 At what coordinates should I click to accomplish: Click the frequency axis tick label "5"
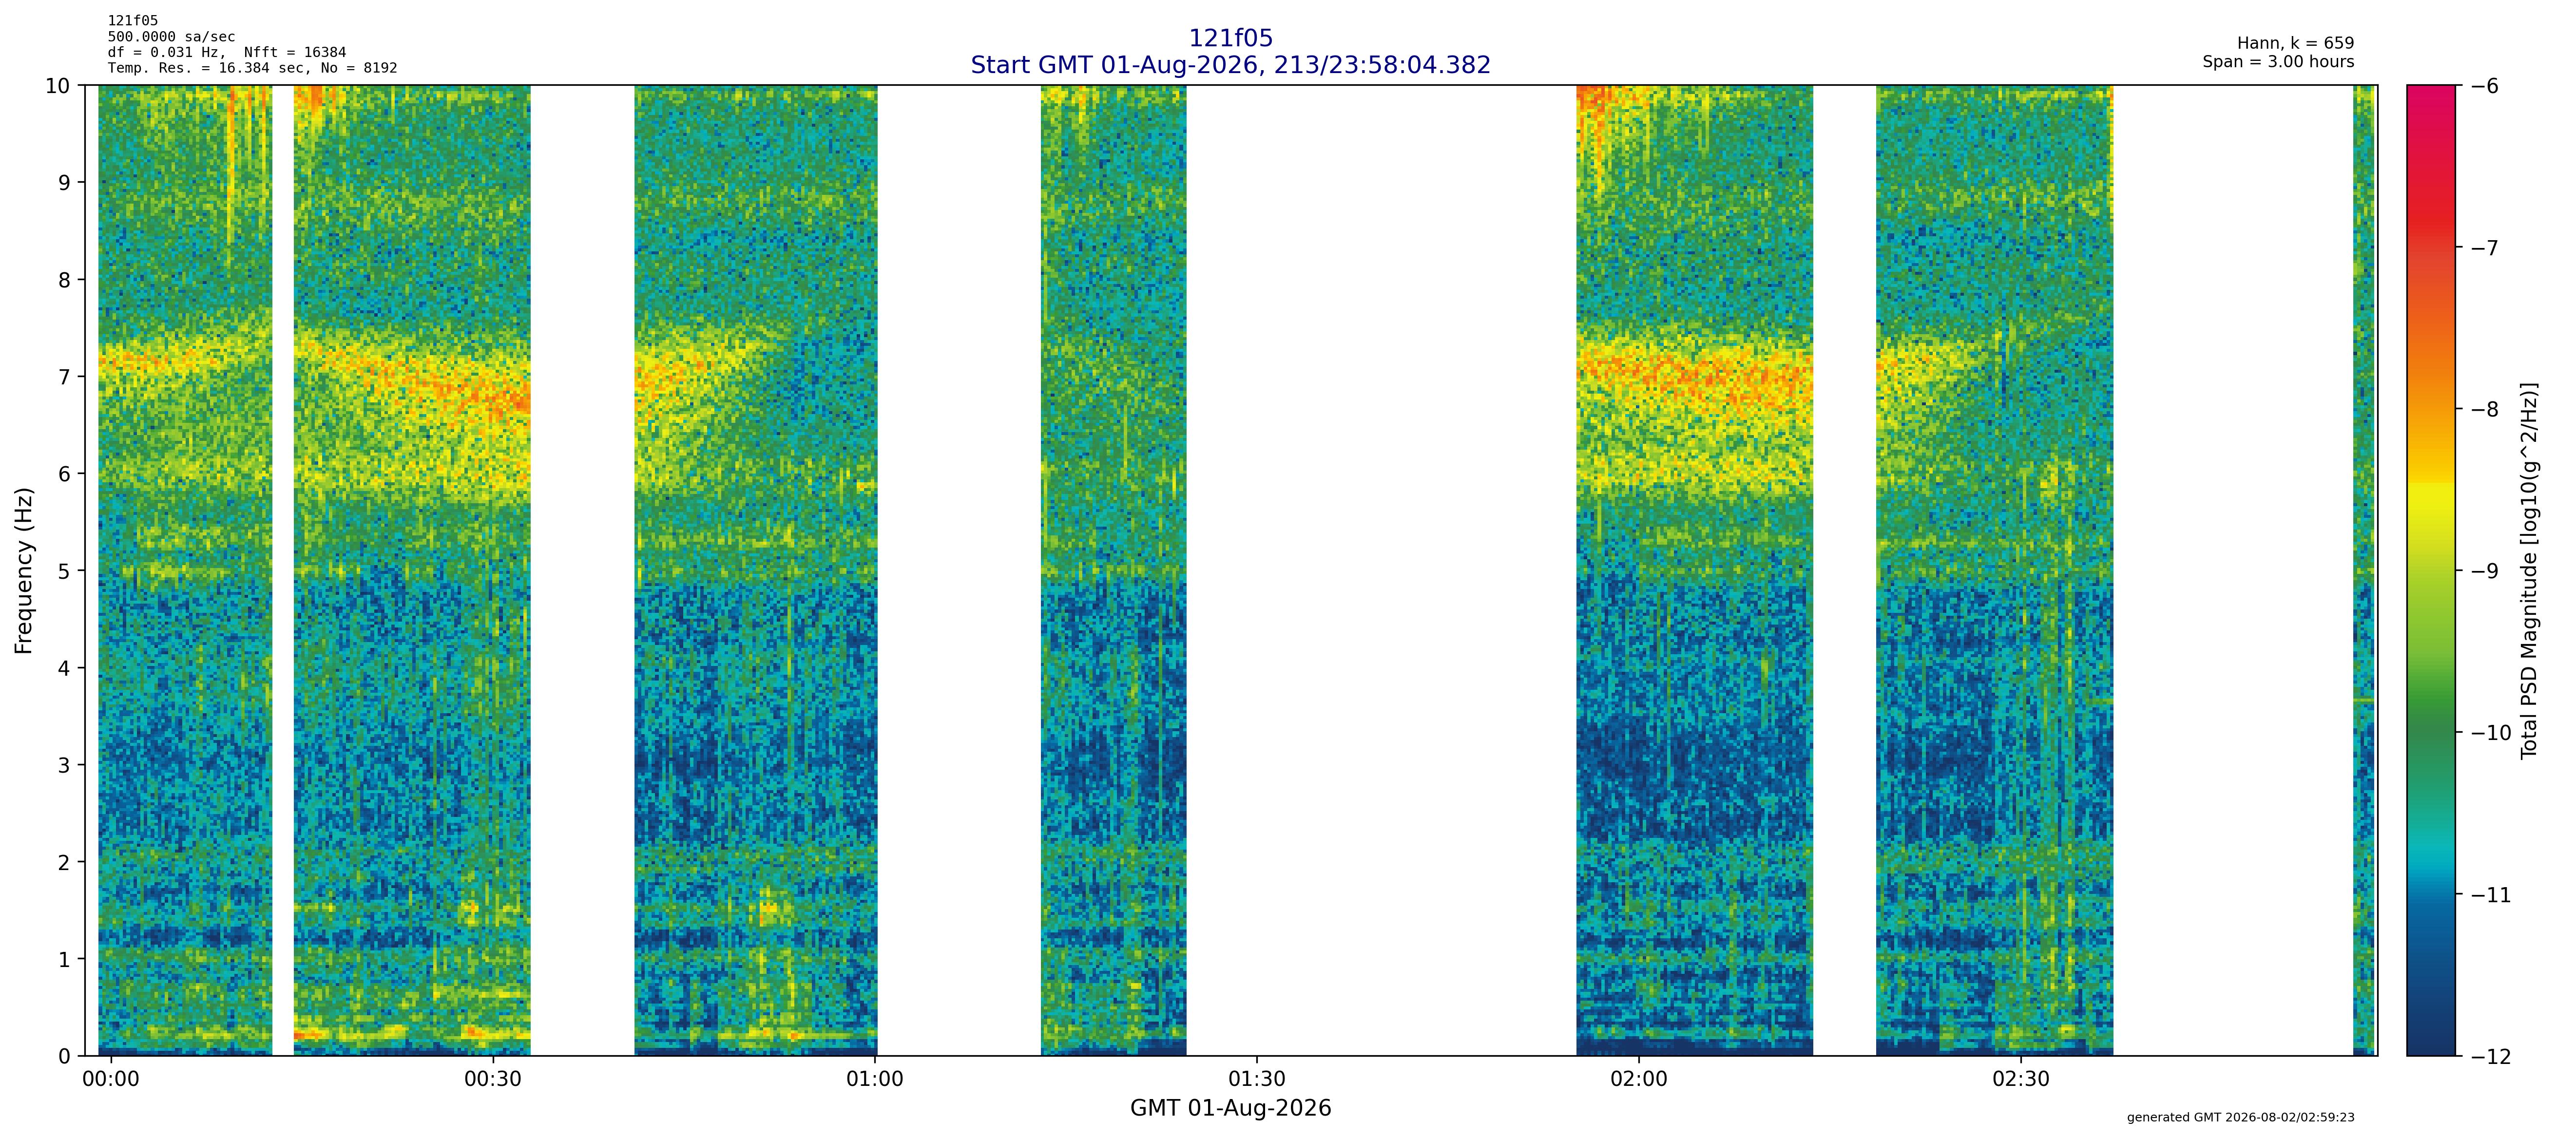64,571
